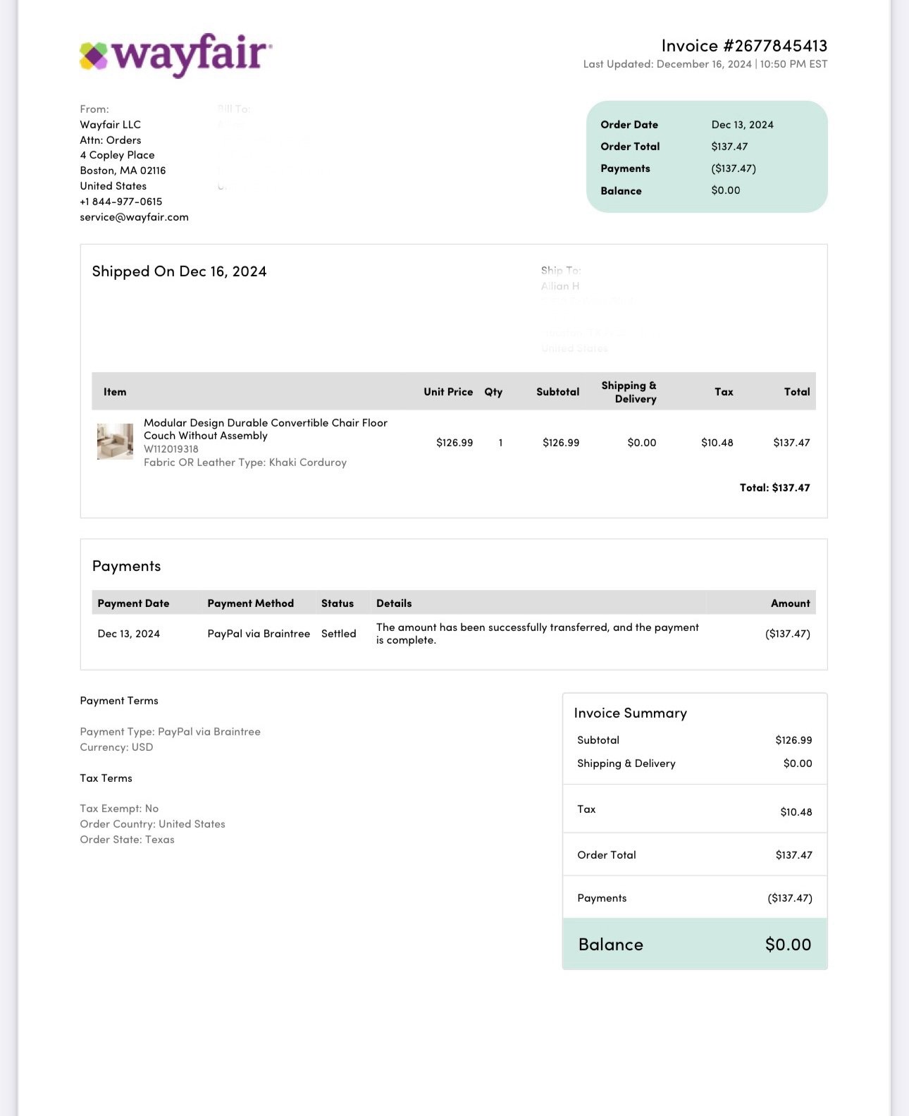This screenshot has width=909, height=1116.
Task: Click the bold Total: $137.47 line
Action: (x=774, y=488)
